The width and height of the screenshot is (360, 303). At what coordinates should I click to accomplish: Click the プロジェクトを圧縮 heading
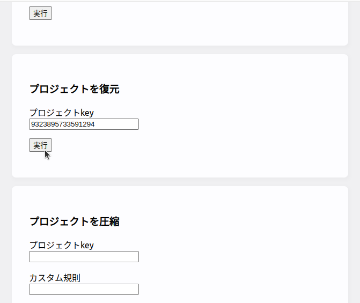coord(74,221)
